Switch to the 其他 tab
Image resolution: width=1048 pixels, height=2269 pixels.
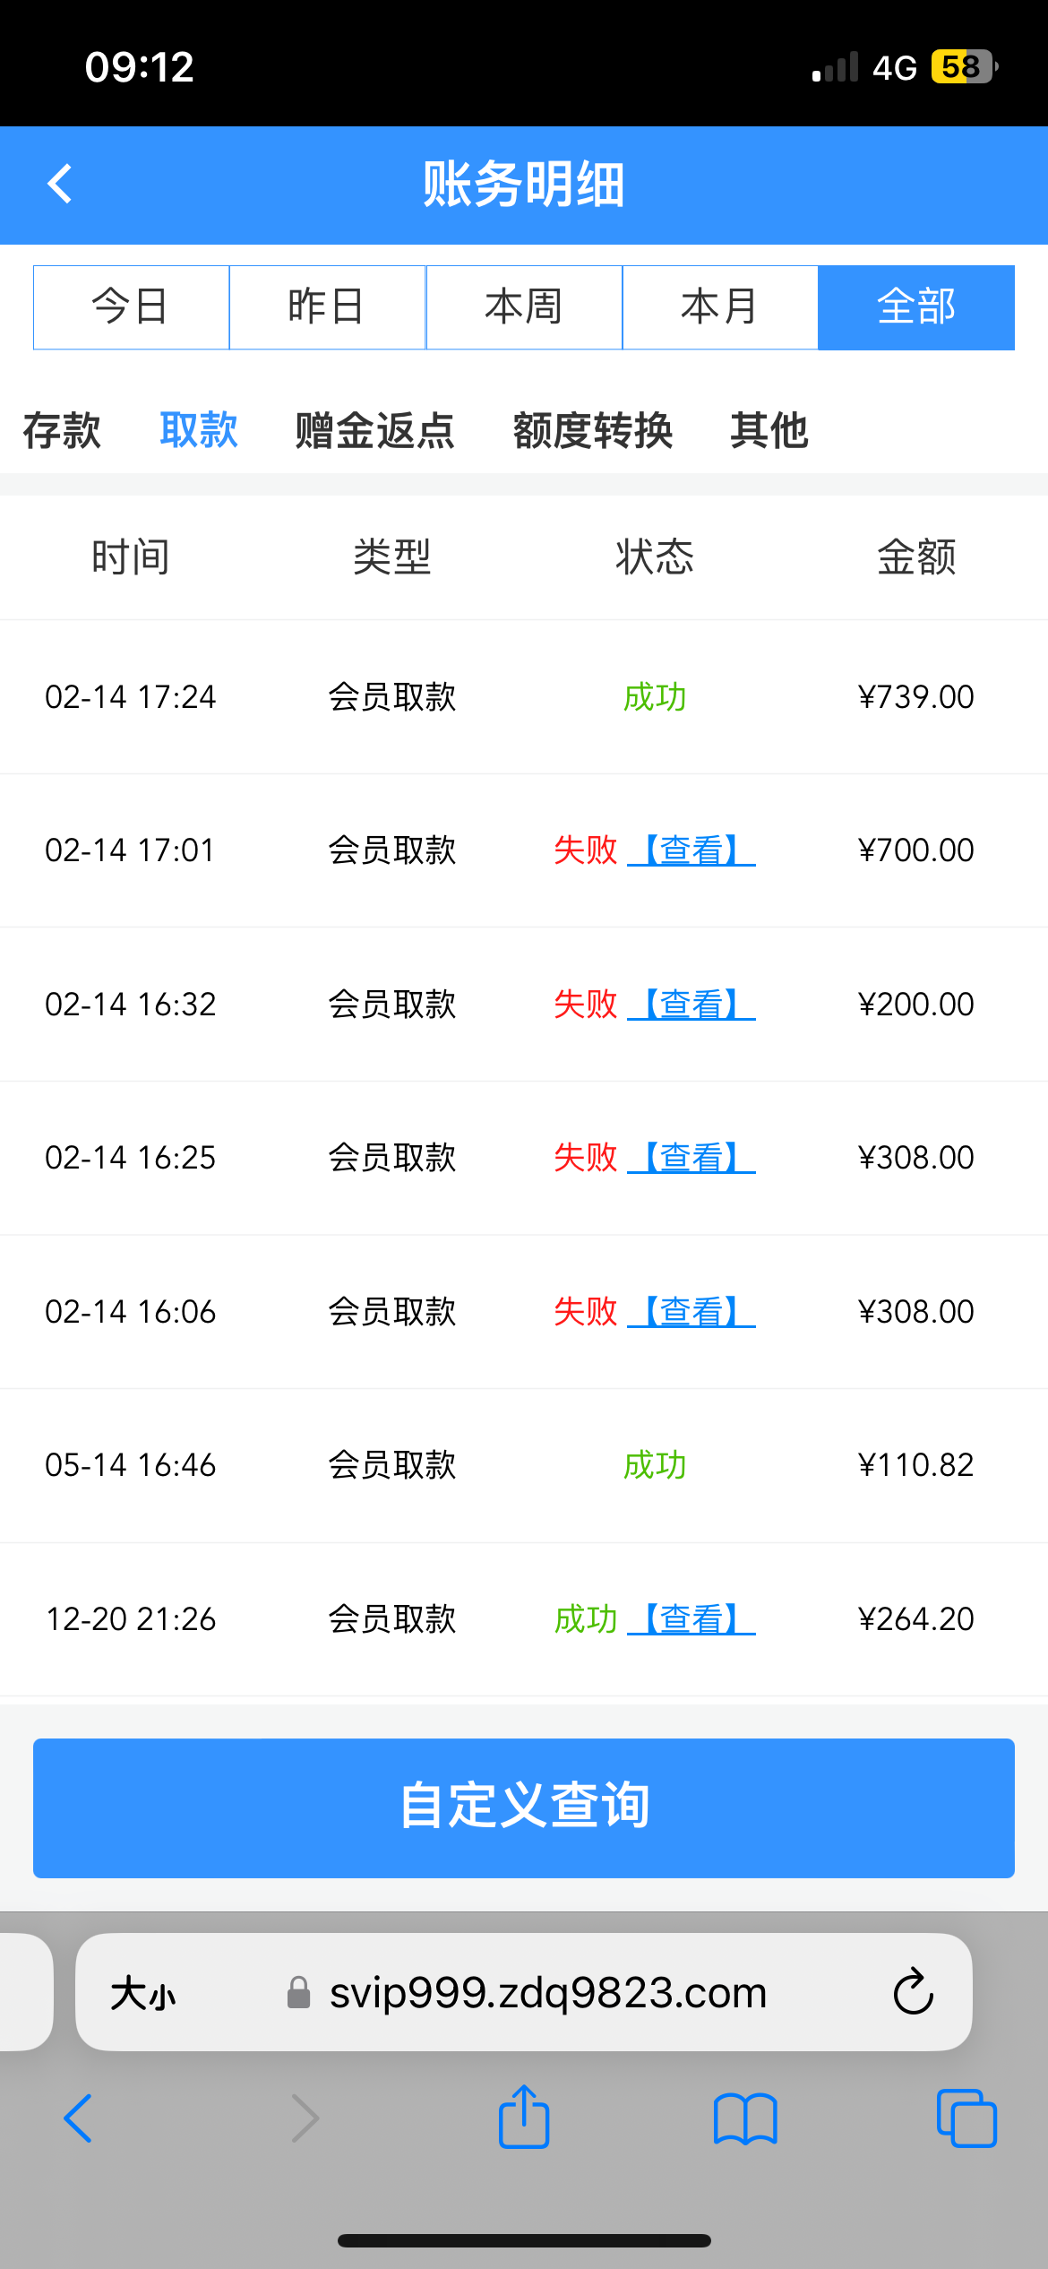[x=769, y=431]
